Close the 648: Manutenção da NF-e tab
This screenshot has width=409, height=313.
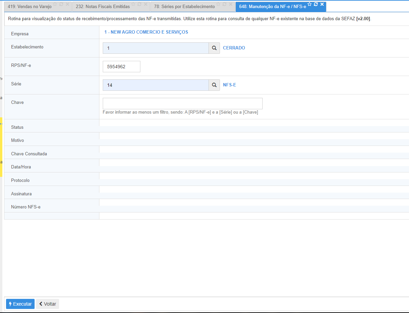[x=322, y=4]
